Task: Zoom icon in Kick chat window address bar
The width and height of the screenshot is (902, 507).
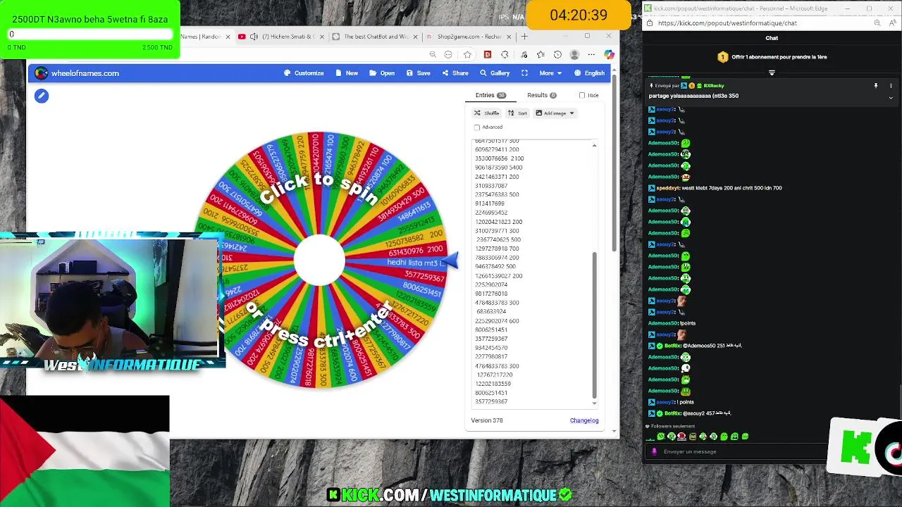Action: [877, 23]
